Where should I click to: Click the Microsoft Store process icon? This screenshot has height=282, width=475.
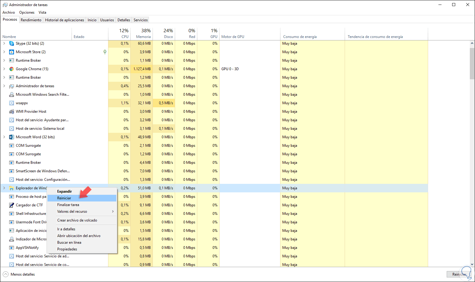(12, 52)
